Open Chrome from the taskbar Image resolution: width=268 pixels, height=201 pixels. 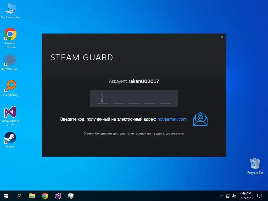coord(45,196)
